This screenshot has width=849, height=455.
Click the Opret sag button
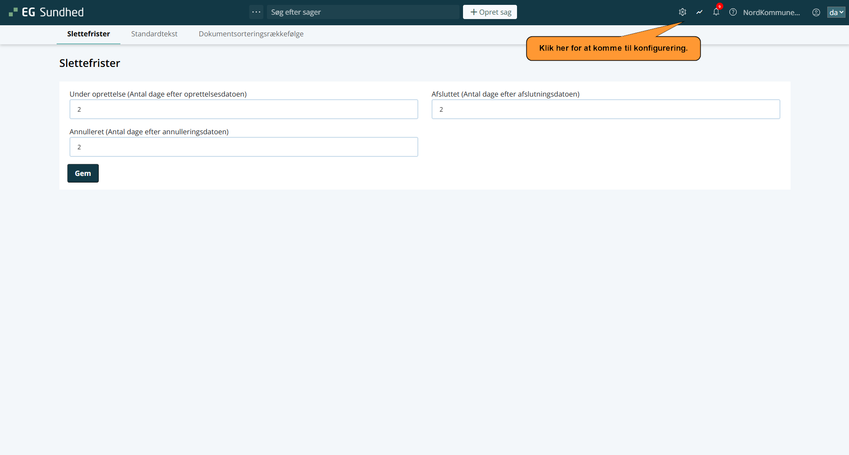tap(490, 12)
